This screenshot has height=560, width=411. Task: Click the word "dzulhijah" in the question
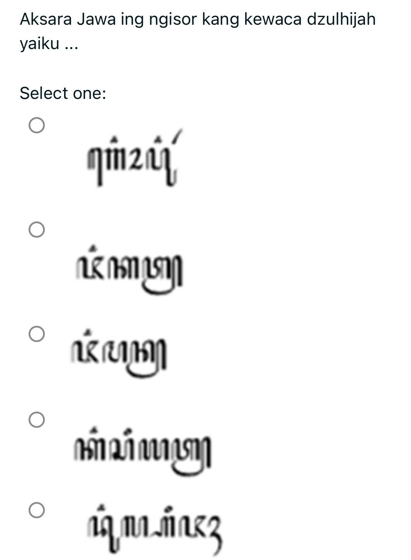click(x=341, y=19)
